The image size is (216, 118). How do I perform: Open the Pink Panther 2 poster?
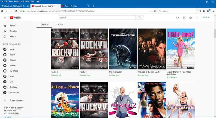click(x=123, y=100)
